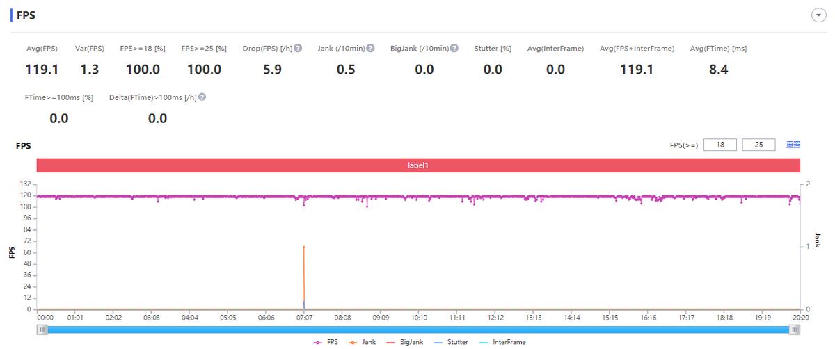Viewport: 835px width, 349px height.
Task: Toggle BigJank series in chart legend
Action: (406, 342)
